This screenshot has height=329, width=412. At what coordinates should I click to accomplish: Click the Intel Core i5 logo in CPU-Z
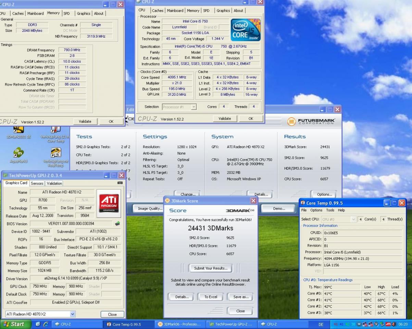pos(246,29)
